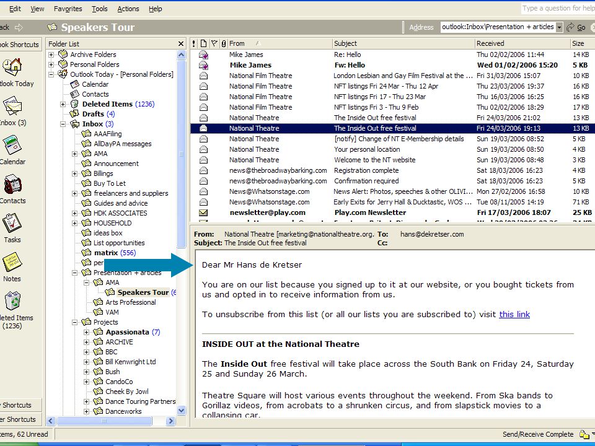Screen dimensions: 595x446
Task: Expand the Deleted Items folder node
Action: coord(63,104)
